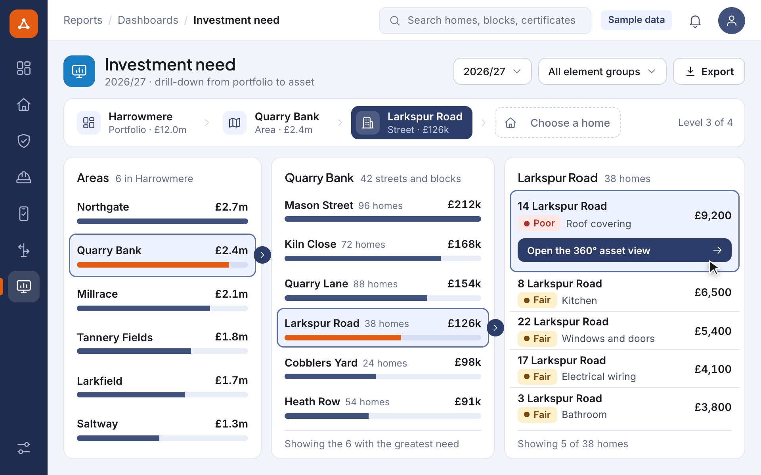This screenshot has width=761, height=475.
Task: Select Quarry Bank area card
Action: coord(163,255)
